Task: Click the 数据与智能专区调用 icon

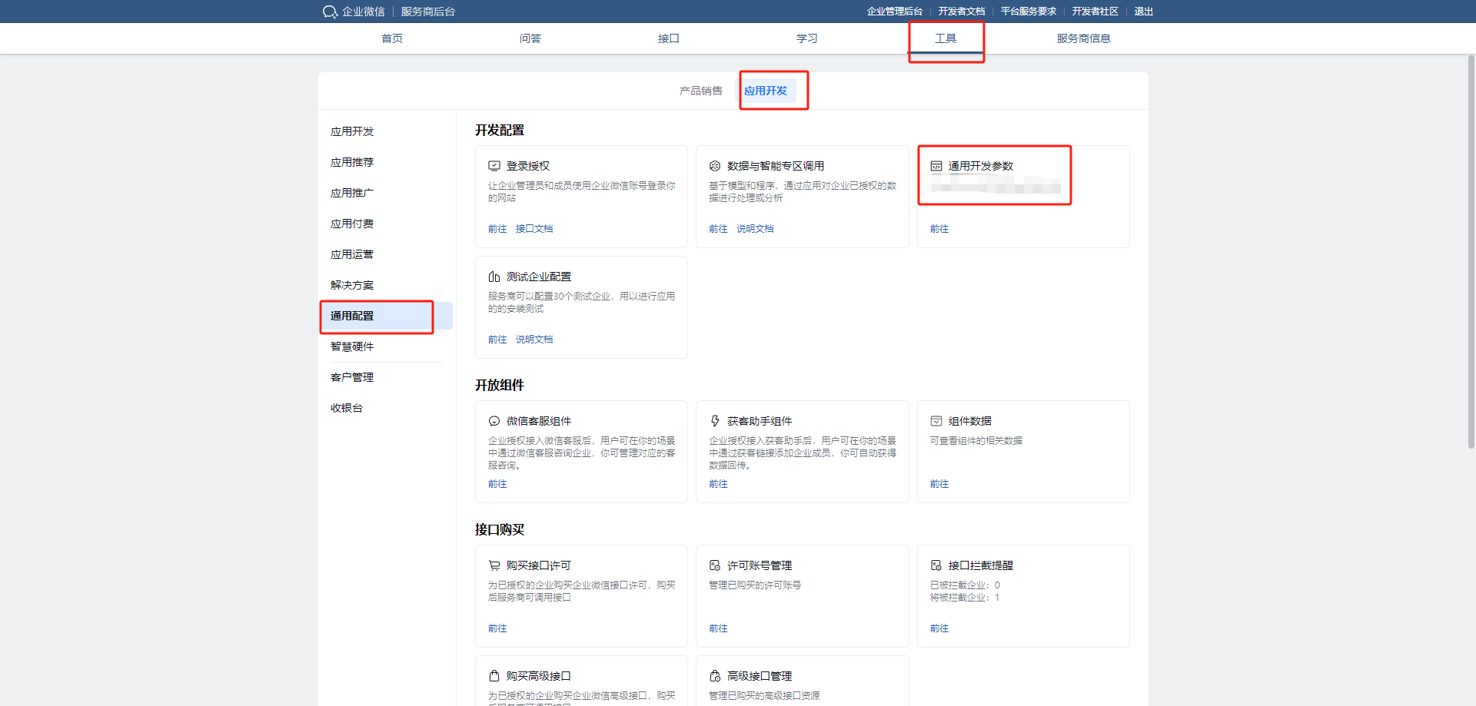Action: [715, 166]
